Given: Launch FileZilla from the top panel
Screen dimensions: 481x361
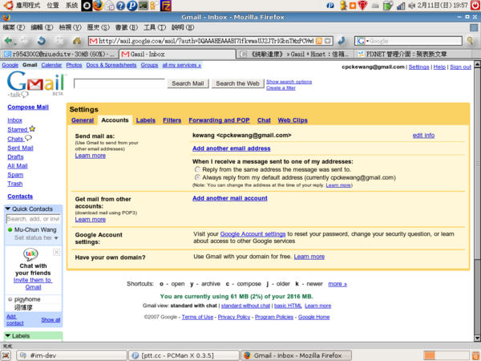Looking at the screenshot, I should (166, 6).
